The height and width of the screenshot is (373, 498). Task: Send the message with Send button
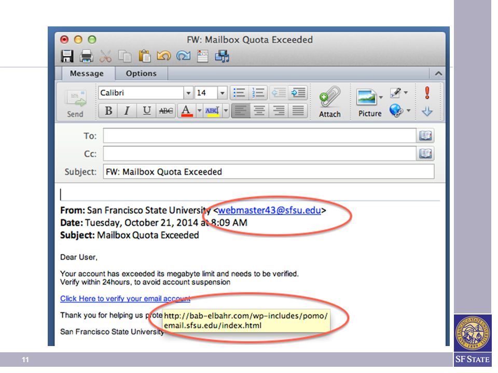coord(76,104)
